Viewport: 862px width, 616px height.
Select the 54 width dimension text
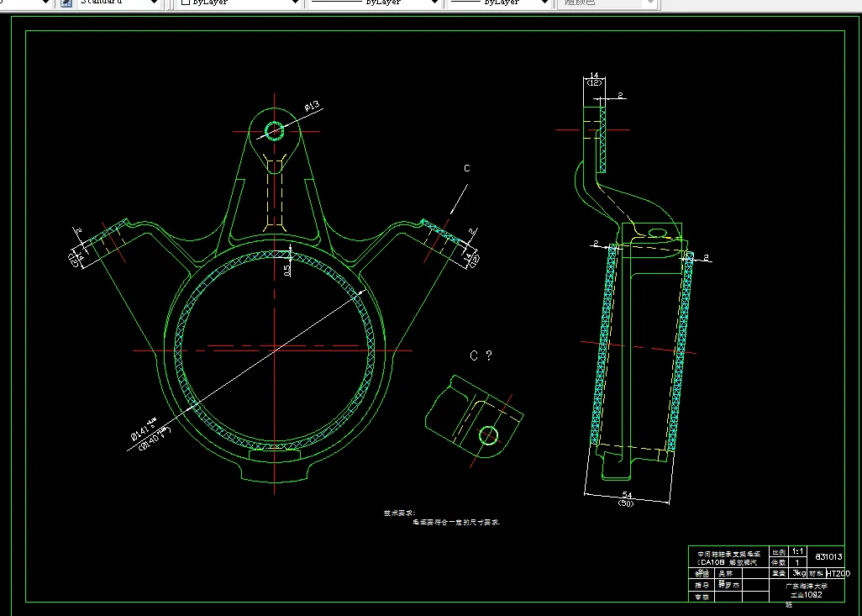click(628, 496)
